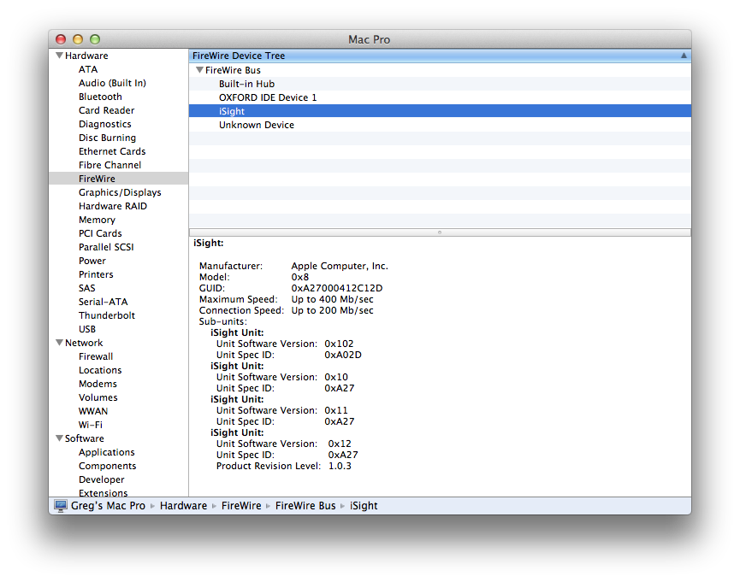Select Serial-ATA in the sidebar

tap(103, 302)
